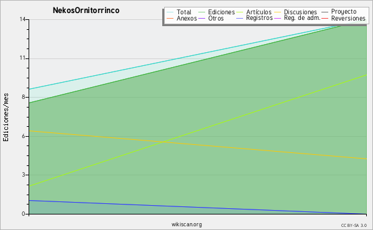Click the Ediciones legend entry
Viewport: 373px width, 230px height.
pos(216,12)
